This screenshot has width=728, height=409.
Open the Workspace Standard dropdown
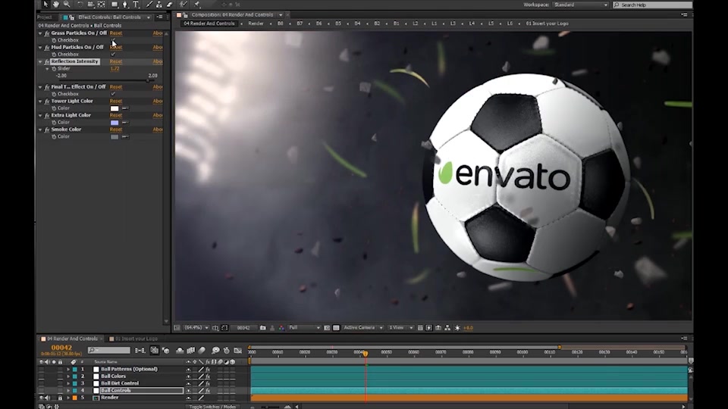coord(581,5)
